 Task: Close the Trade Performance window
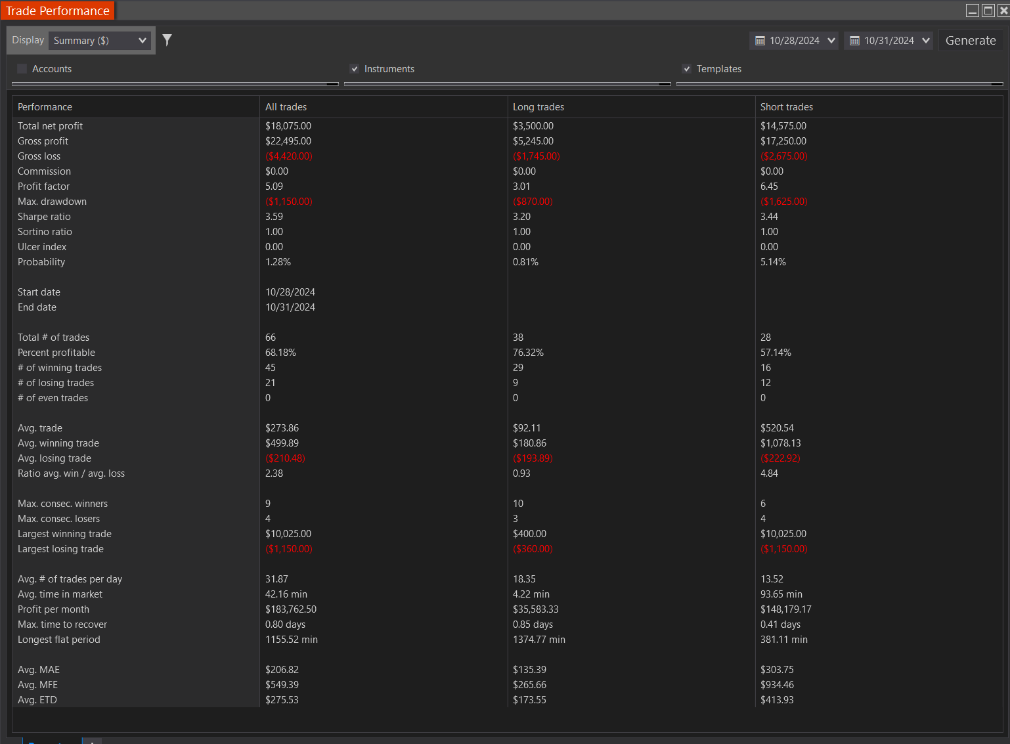tap(1003, 11)
